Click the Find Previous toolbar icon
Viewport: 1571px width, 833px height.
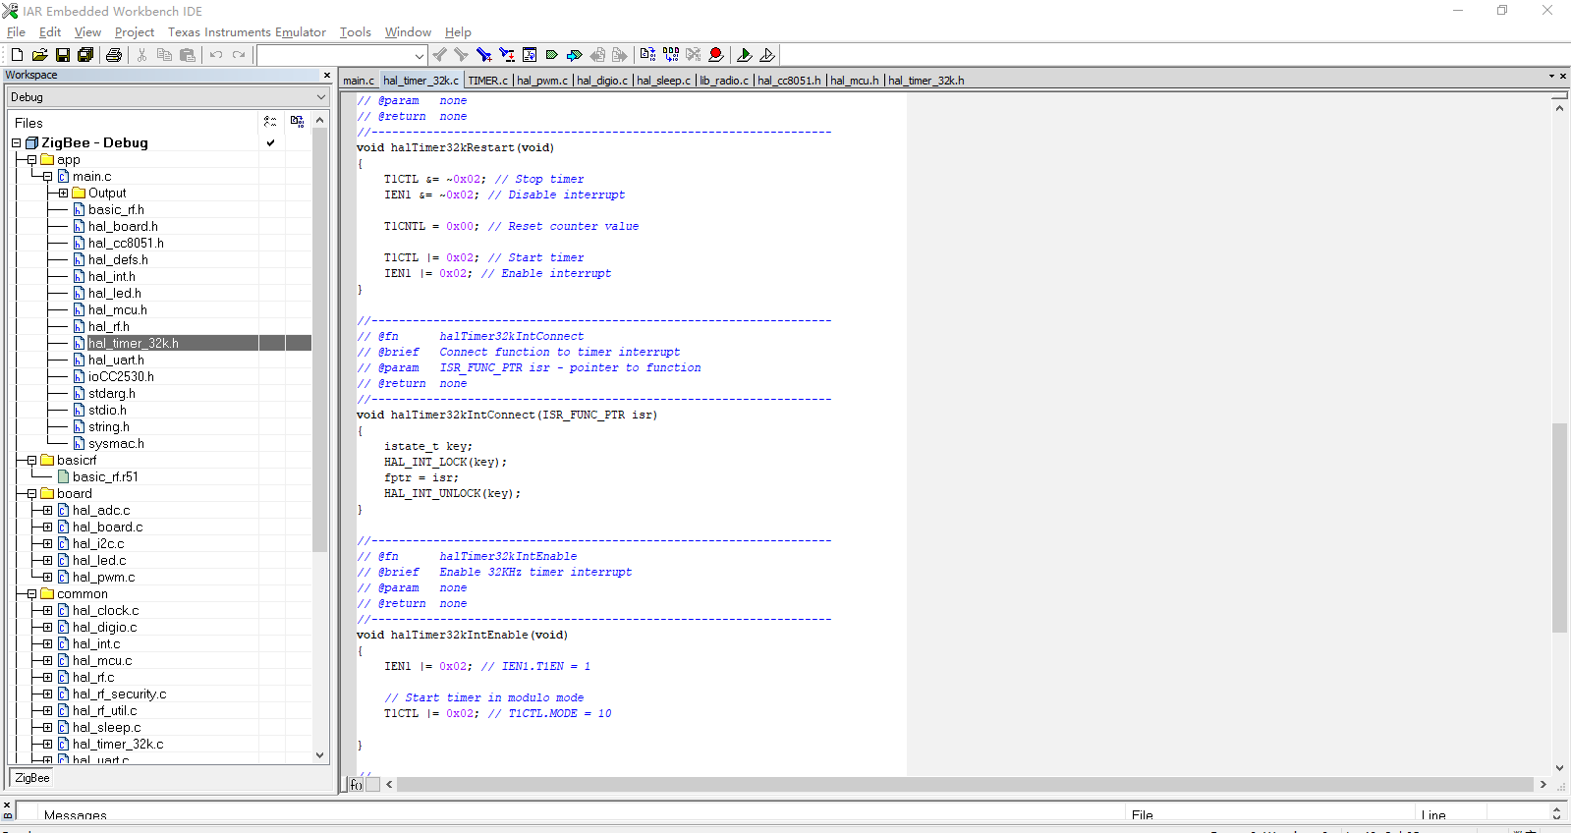(x=439, y=55)
